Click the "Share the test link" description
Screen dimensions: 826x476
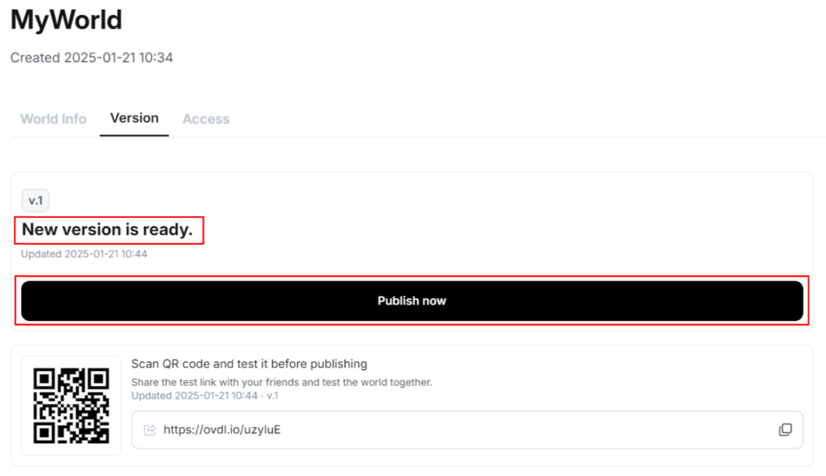click(281, 382)
